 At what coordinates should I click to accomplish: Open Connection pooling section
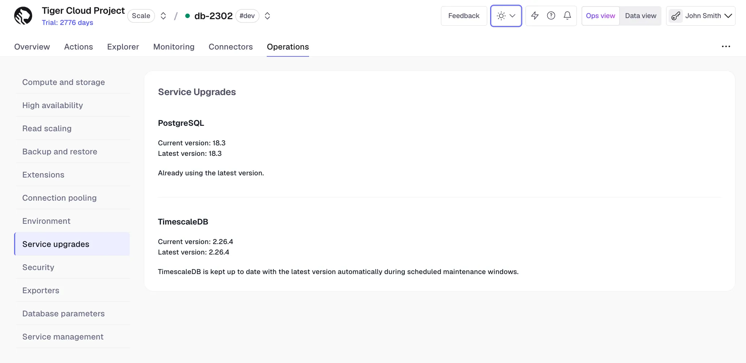coord(73,198)
